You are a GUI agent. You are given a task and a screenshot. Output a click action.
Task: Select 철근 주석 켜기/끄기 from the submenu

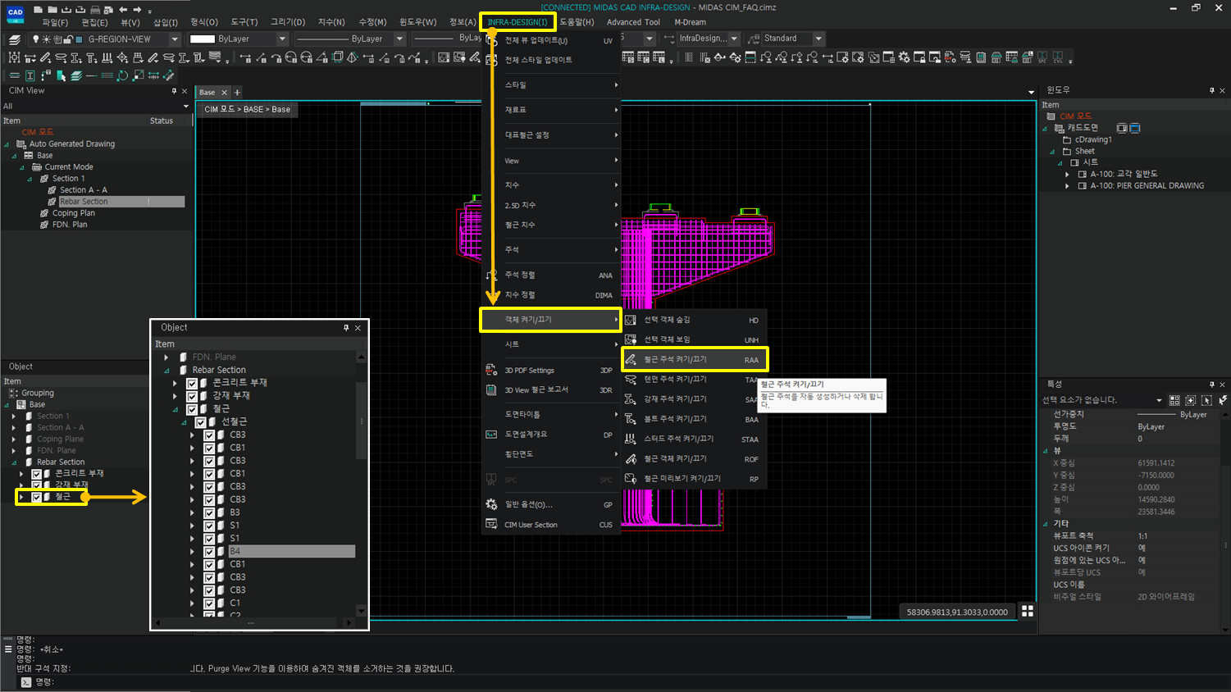[695, 359]
